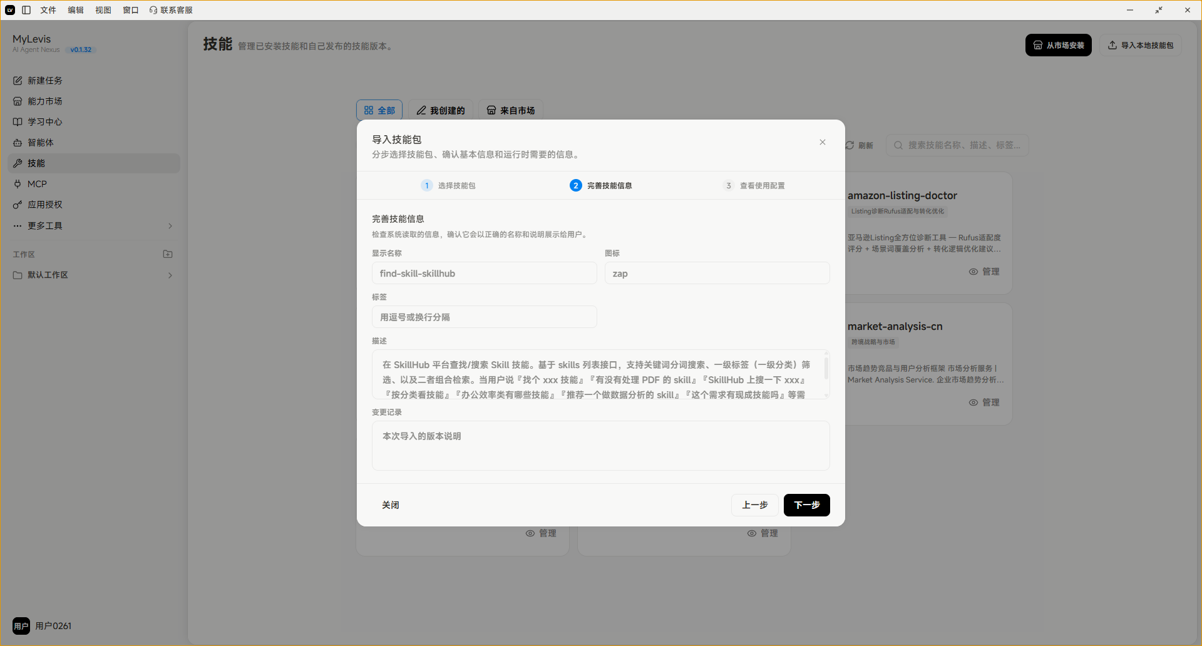Screen dimensions: 1202x646
Task: Click the 用户 avatar badge
Action: click(x=21, y=626)
